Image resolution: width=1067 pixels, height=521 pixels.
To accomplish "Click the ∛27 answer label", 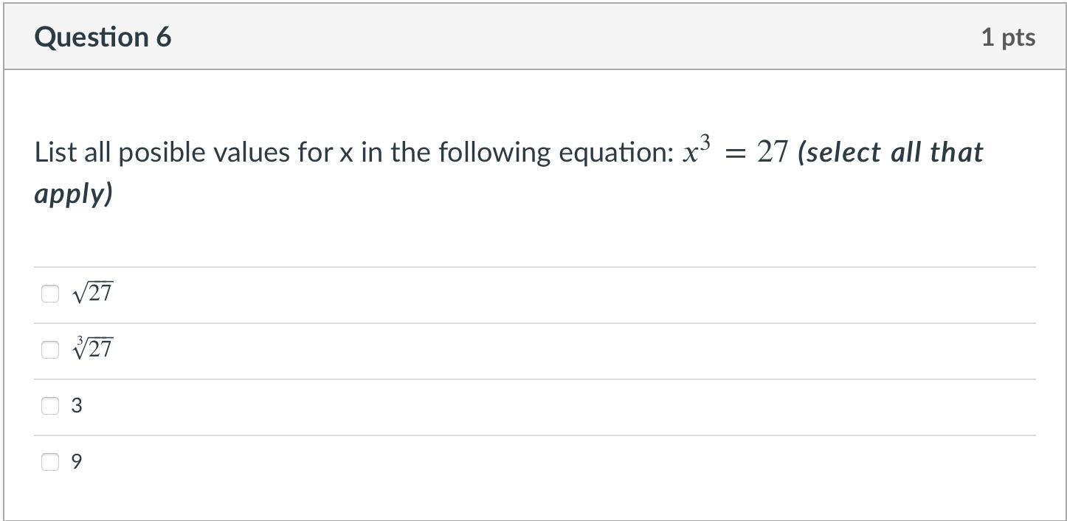I will 93,348.
